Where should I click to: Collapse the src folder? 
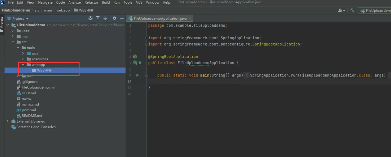13,42
